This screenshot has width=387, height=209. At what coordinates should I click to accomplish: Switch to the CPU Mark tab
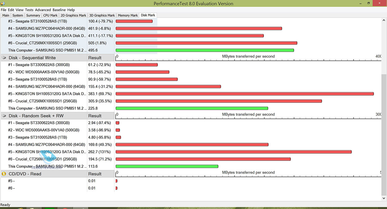(50, 15)
